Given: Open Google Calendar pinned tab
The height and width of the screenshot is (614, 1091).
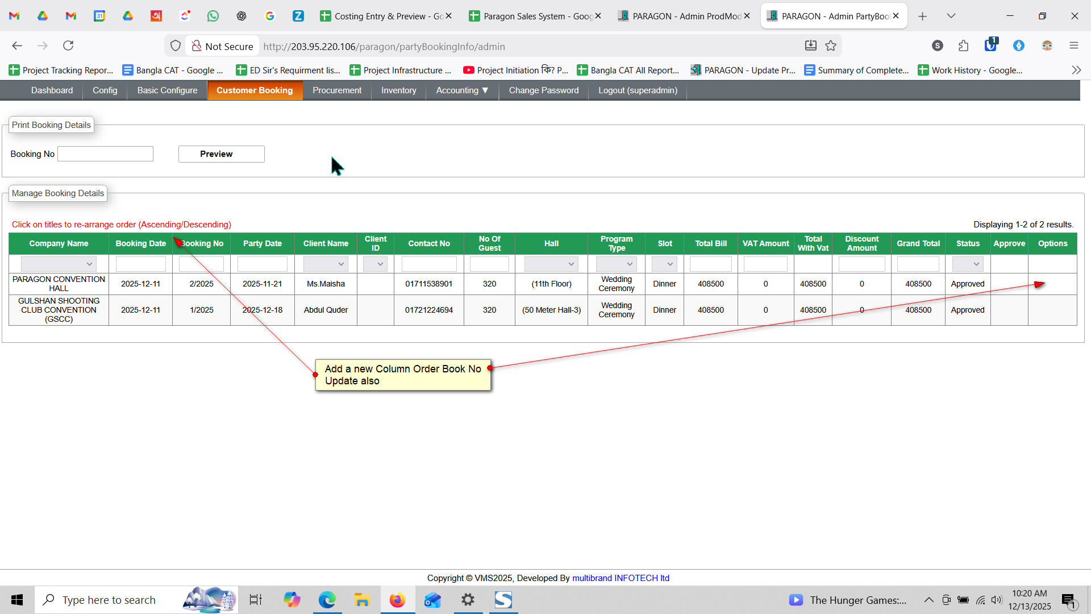Looking at the screenshot, I should [99, 16].
